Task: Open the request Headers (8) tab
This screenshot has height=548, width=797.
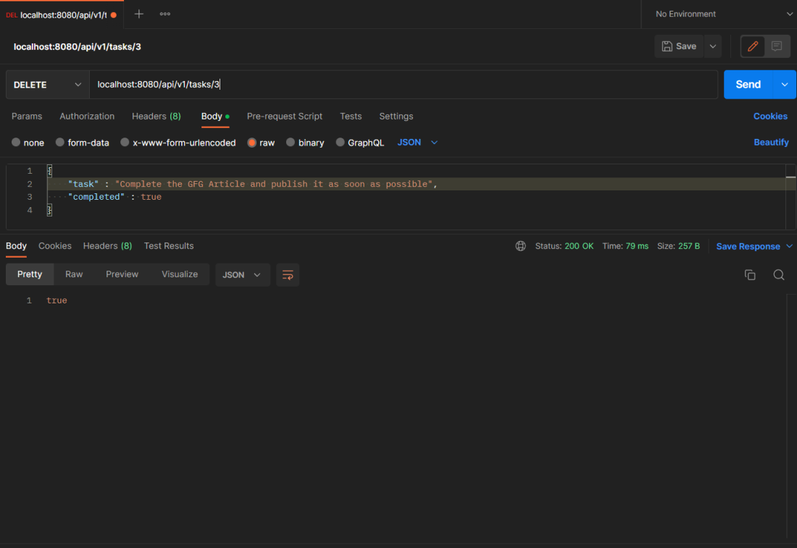Action: click(x=156, y=117)
